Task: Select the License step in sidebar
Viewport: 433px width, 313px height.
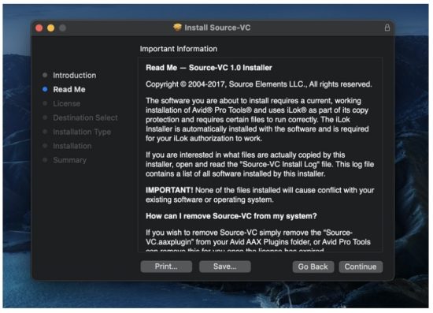Action: [x=67, y=103]
